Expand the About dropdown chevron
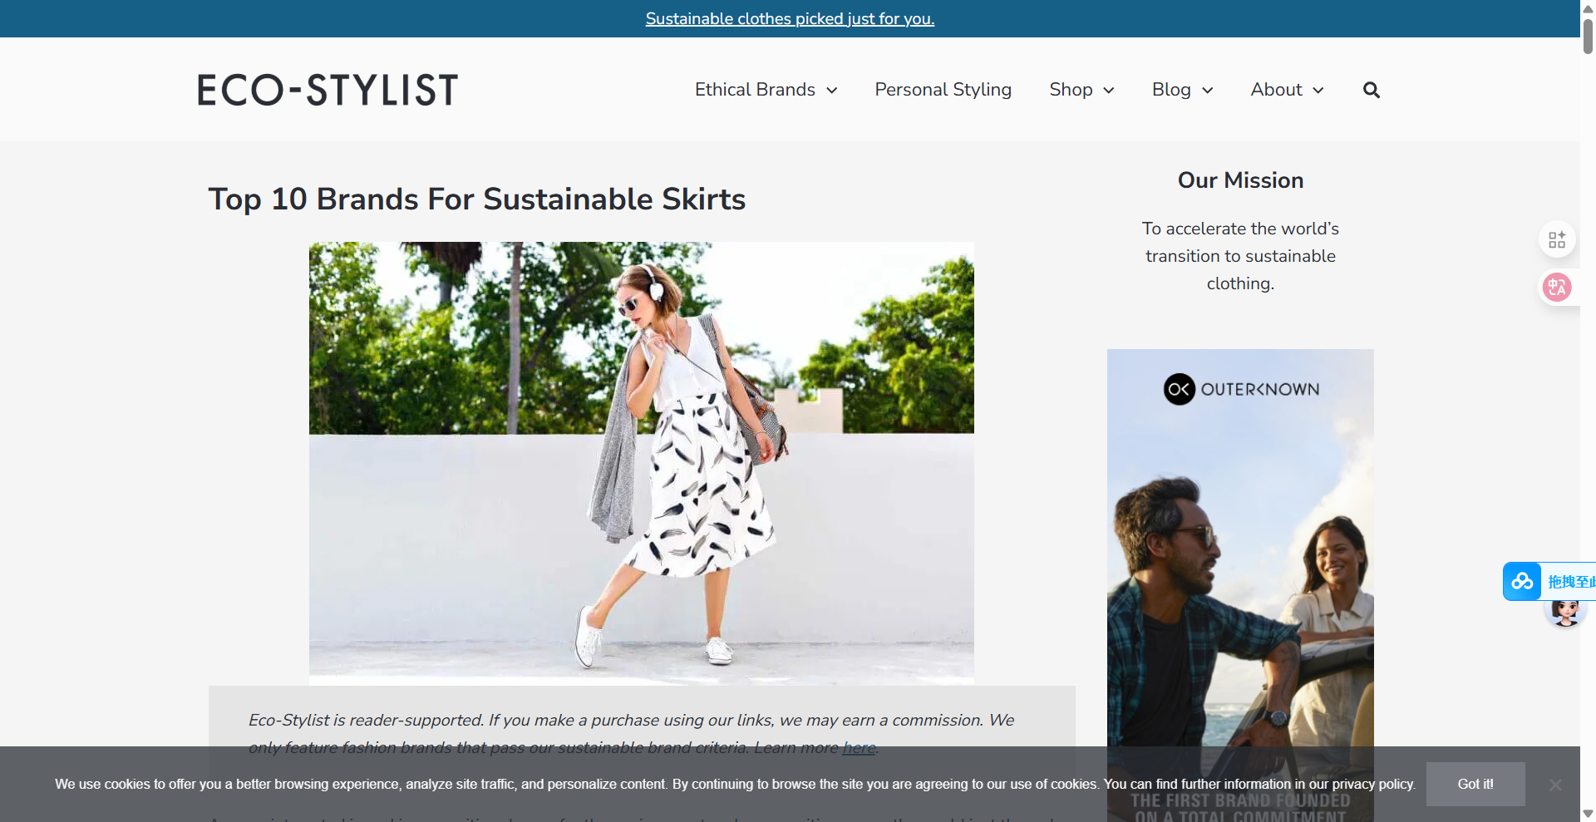The image size is (1596, 822). point(1318,91)
